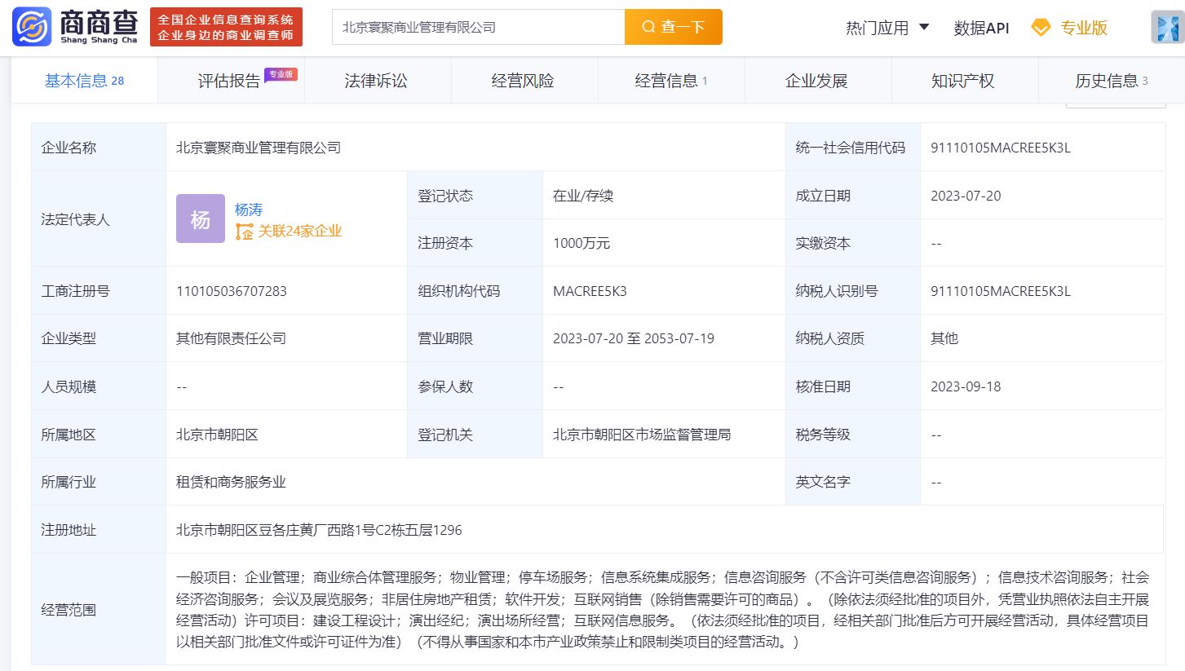
Task: Click the 法定代表人 label cell
Action: (x=99, y=219)
